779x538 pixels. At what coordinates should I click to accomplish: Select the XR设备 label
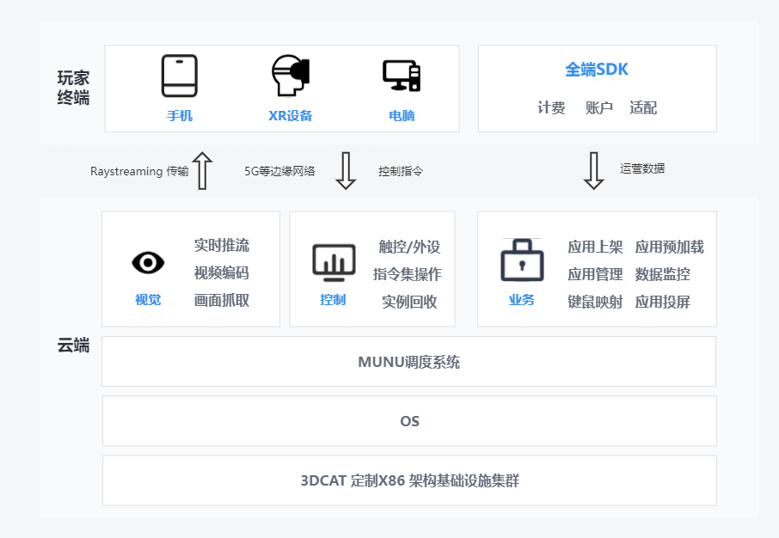[291, 116]
